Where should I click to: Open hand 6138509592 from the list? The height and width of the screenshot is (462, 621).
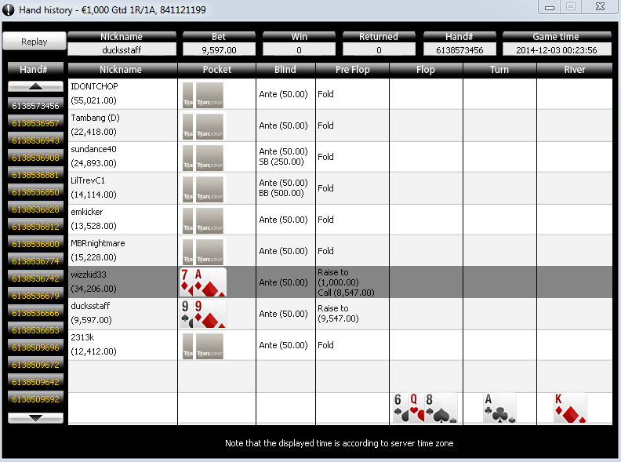tap(35, 399)
